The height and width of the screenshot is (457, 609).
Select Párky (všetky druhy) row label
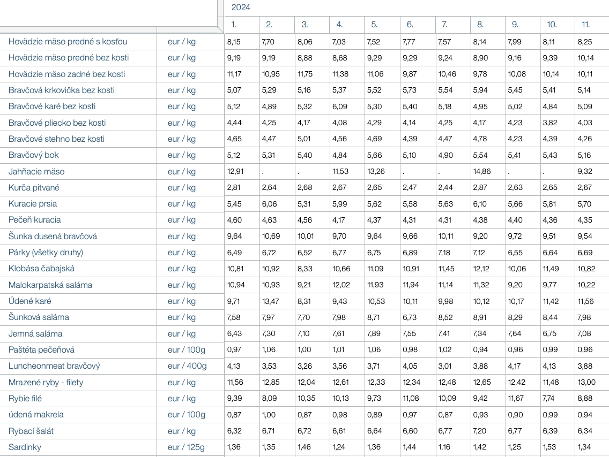(x=46, y=253)
